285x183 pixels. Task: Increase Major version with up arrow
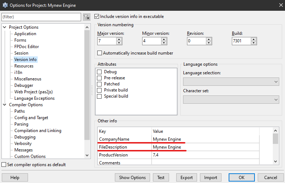119,39
